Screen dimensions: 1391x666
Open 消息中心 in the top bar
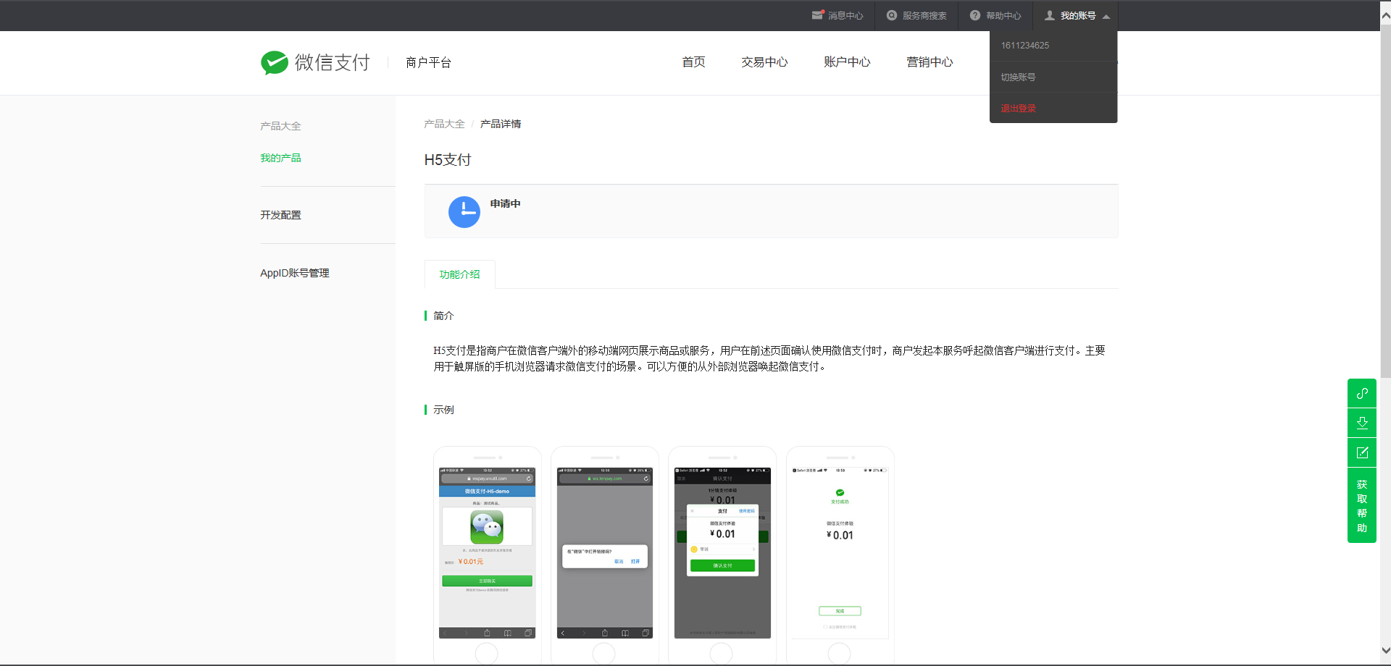click(x=845, y=15)
